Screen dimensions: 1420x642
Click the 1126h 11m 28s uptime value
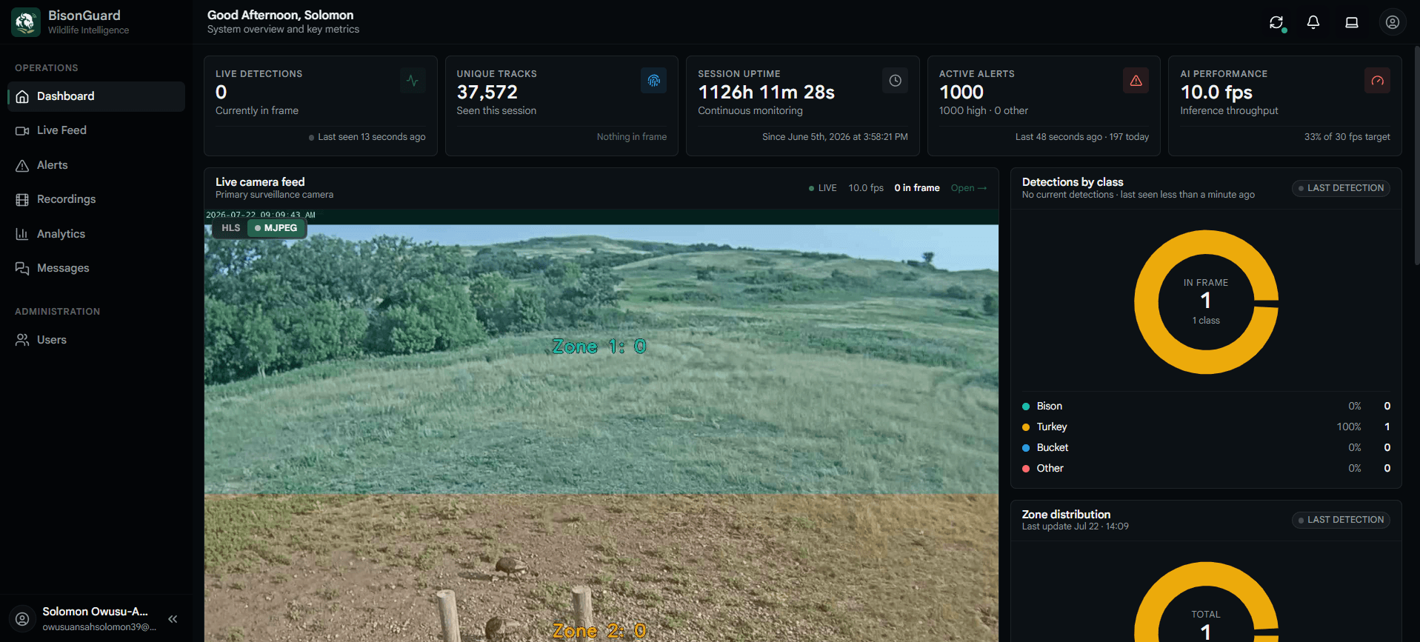coord(766,92)
